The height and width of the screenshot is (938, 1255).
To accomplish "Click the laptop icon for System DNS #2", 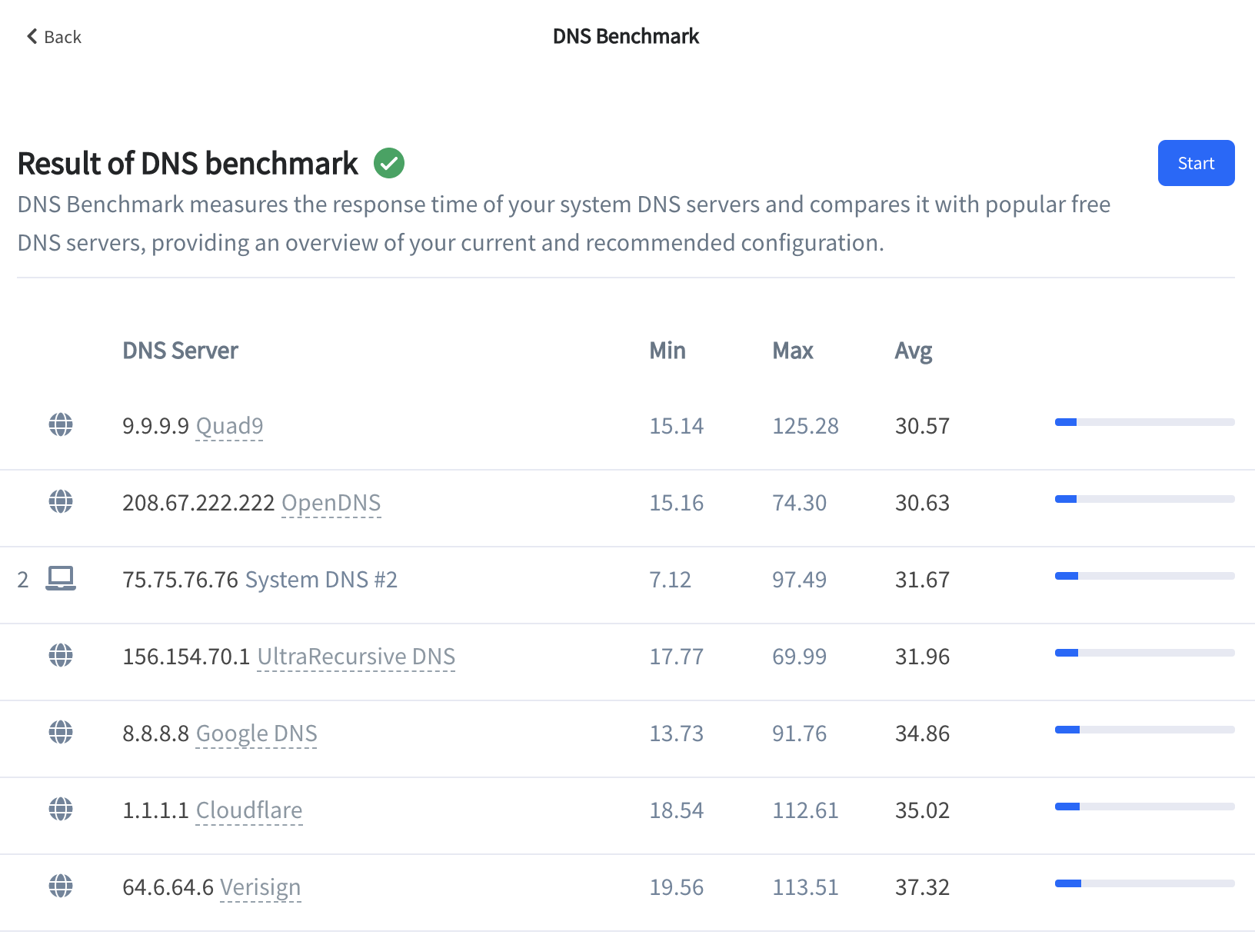I will 61,578.
